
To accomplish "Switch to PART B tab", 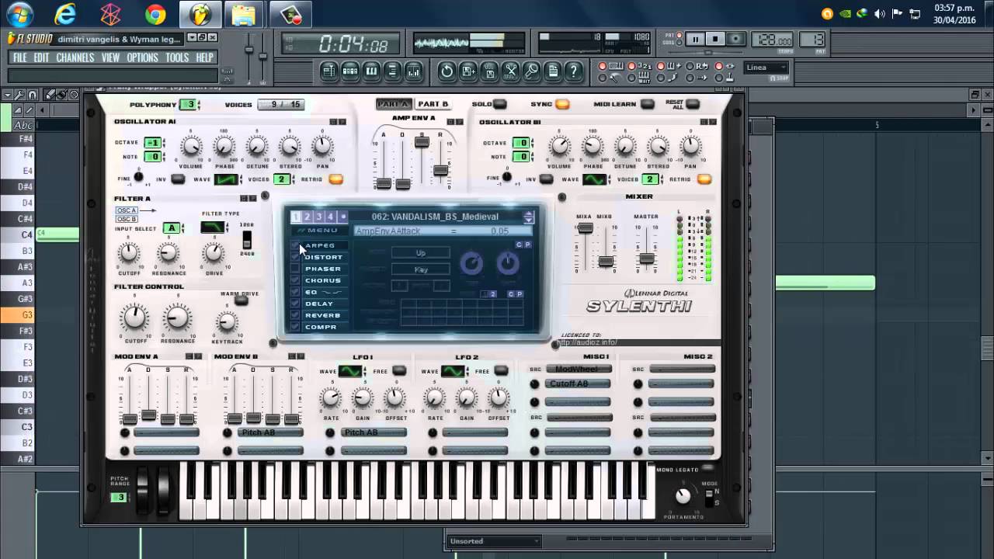I will 433,104.
